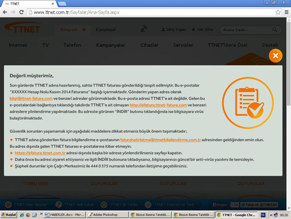Open the Destek menu
The height and width of the screenshot is (219, 291).
pyautogui.click(x=270, y=45)
